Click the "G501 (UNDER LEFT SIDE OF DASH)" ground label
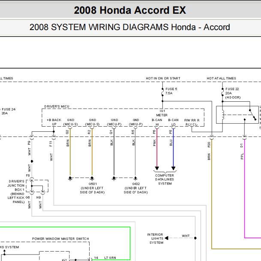Viewport: 261px width, 261px height. pyautogui.click(x=93, y=188)
